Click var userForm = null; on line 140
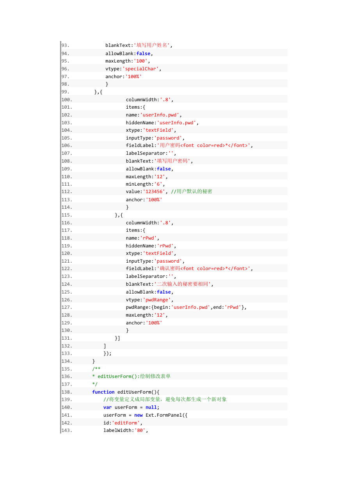Image resolution: width=339 pixels, height=480 pixels. click(131, 407)
